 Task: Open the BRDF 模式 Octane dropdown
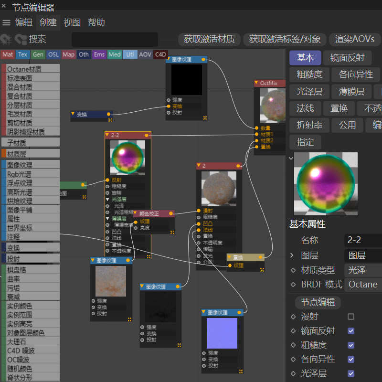(364, 285)
